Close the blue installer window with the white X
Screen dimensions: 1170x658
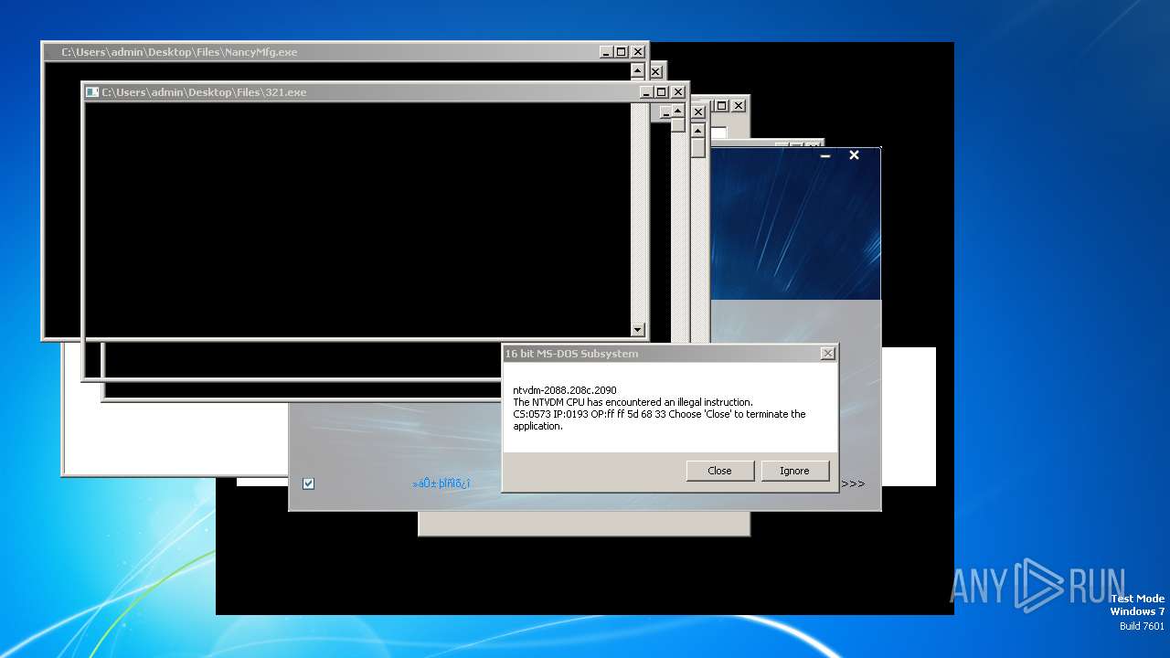pos(854,155)
